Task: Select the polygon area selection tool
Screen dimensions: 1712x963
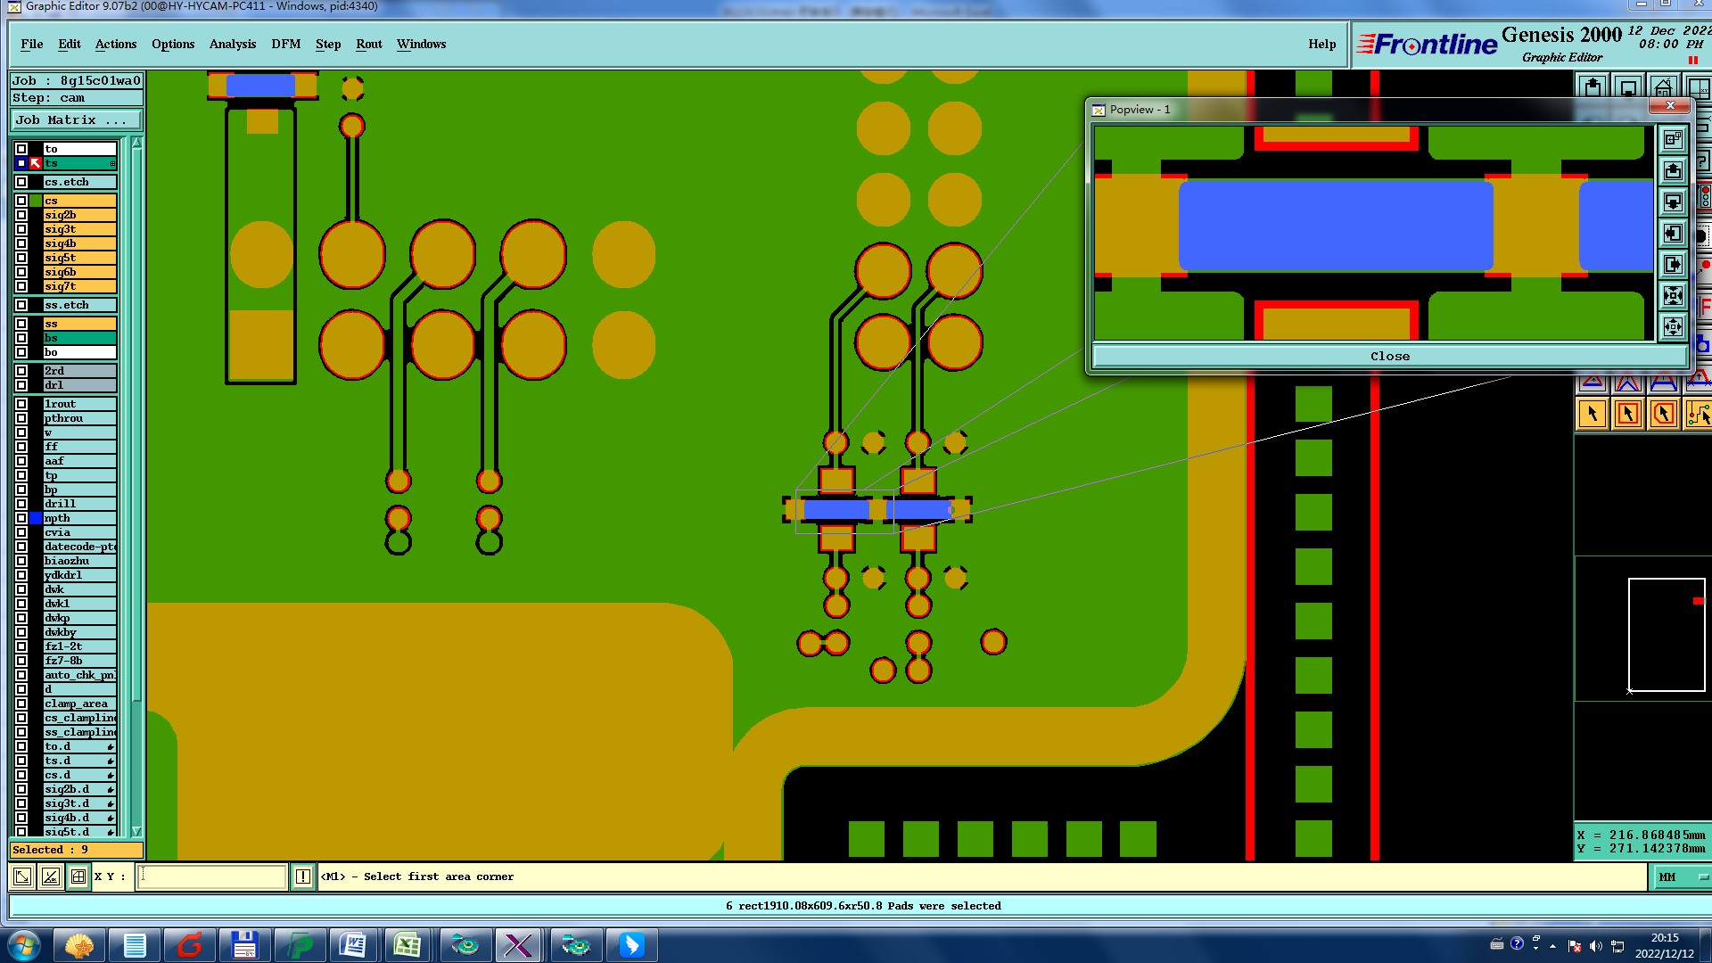Action: (x=1663, y=414)
